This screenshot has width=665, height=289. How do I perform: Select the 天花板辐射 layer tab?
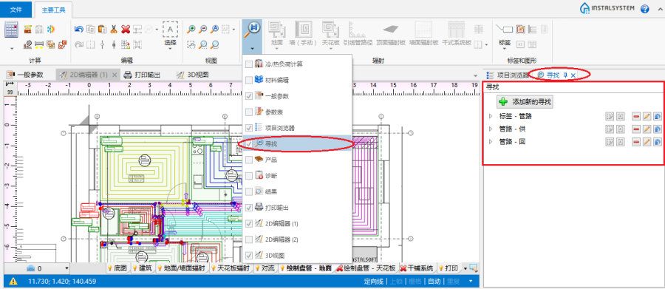[x=232, y=268]
